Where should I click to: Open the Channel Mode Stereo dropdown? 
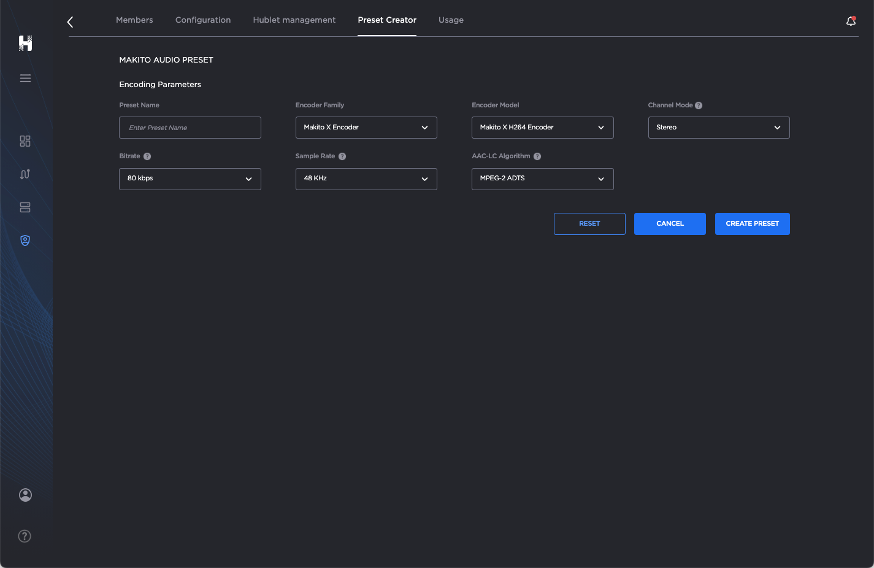coord(718,128)
